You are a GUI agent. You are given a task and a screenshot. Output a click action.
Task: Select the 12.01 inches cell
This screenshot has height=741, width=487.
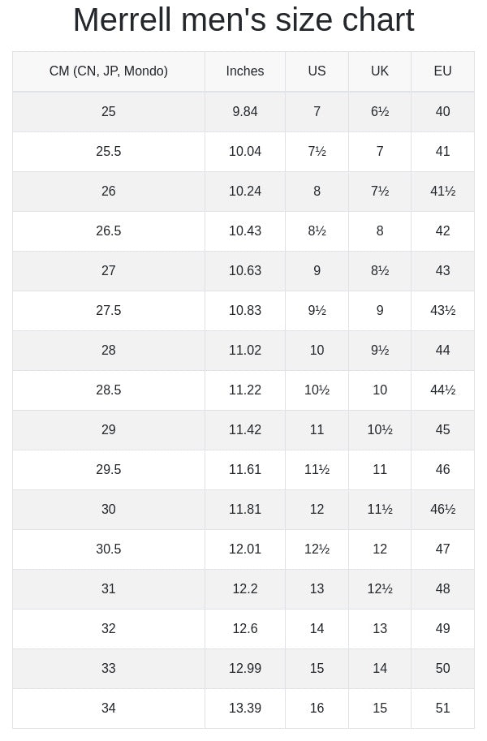tap(245, 549)
